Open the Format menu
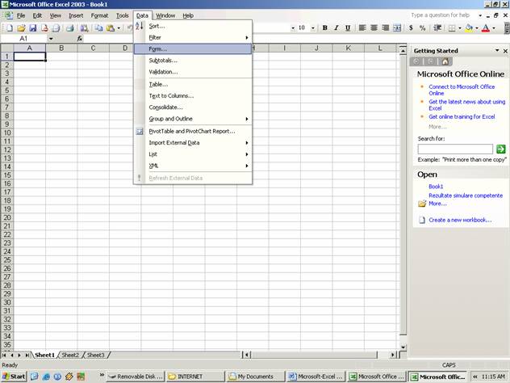Image resolution: width=510 pixels, height=383 pixels. tap(99, 15)
